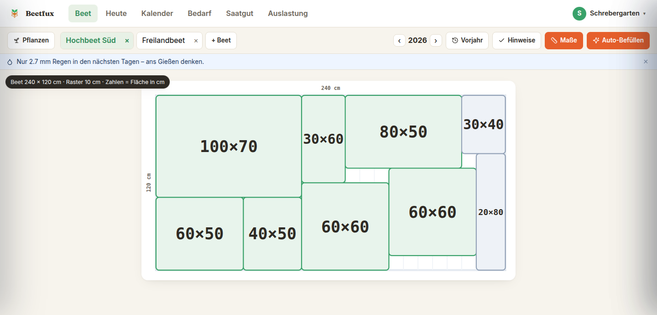Image resolution: width=657 pixels, height=315 pixels.
Task: Go to the Bedarf tab
Action: (x=200, y=14)
